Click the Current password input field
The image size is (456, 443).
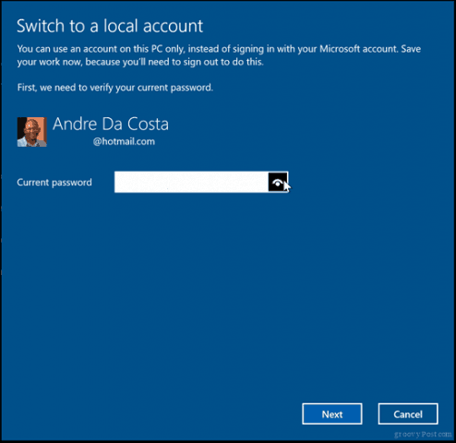(191, 183)
